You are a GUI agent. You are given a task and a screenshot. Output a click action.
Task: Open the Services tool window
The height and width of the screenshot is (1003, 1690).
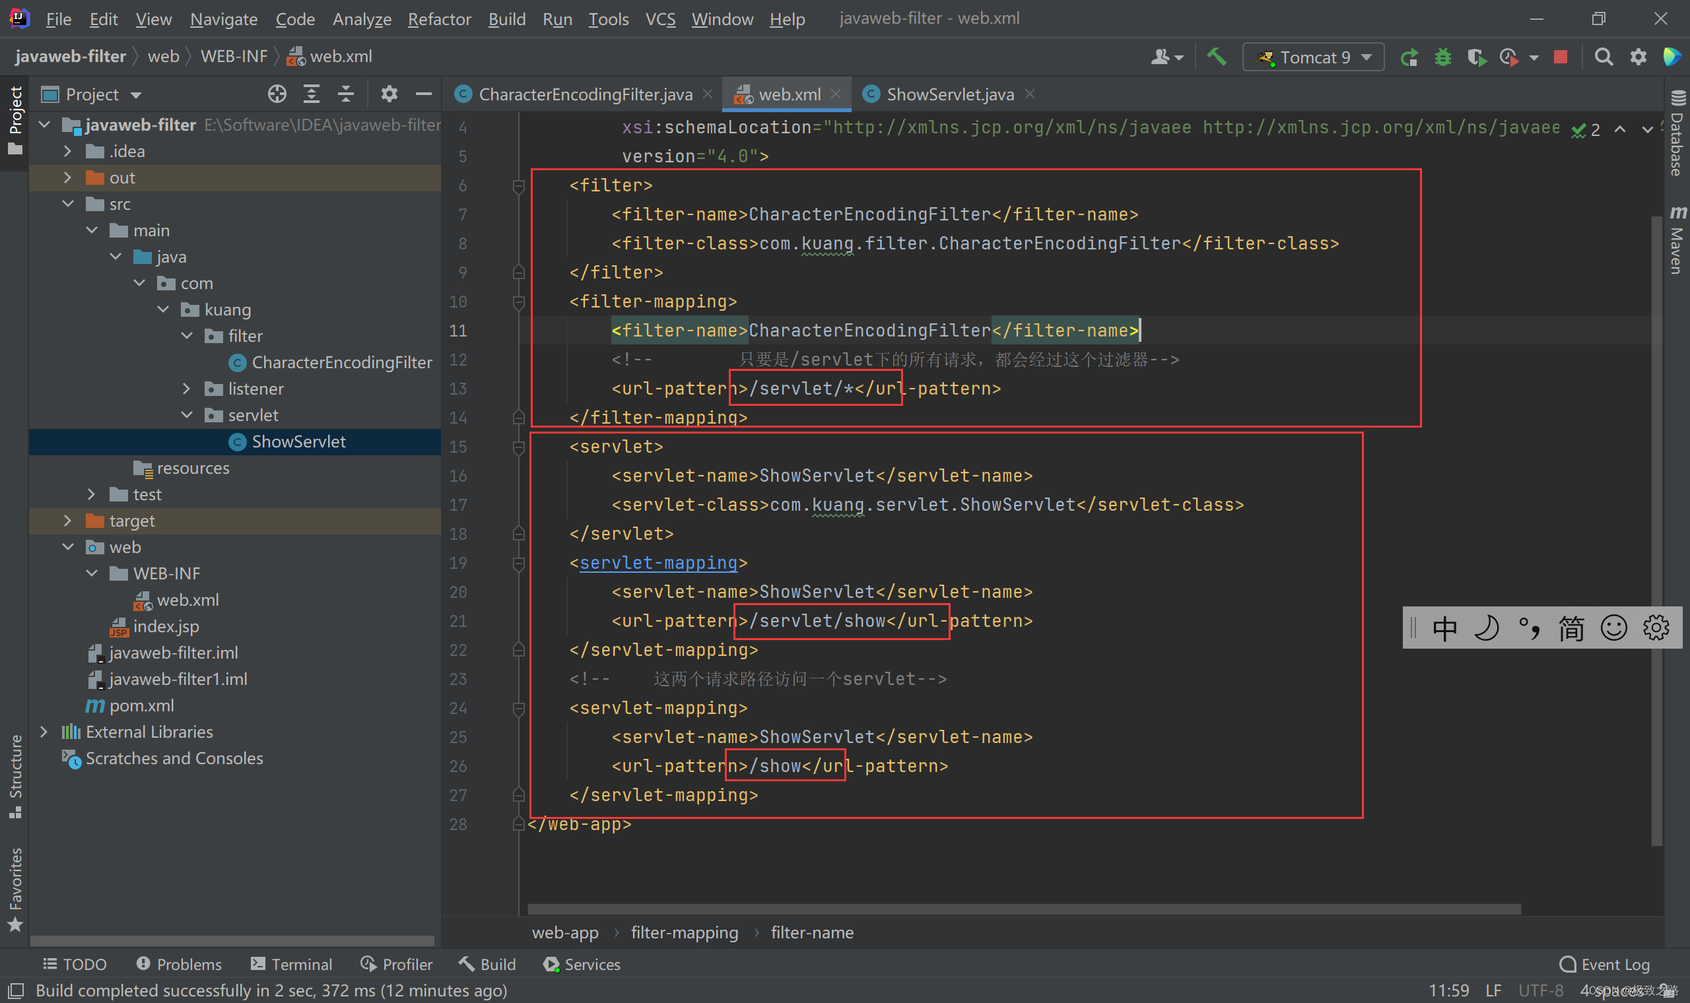pyautogui.click(x=582, y=965)
